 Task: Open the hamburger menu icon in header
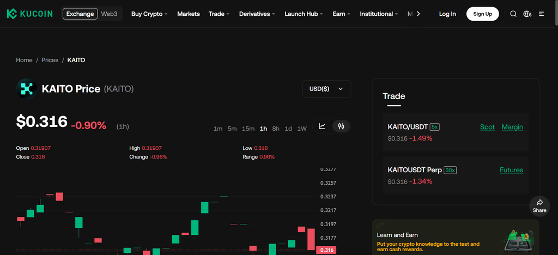[x=542, y=14]
